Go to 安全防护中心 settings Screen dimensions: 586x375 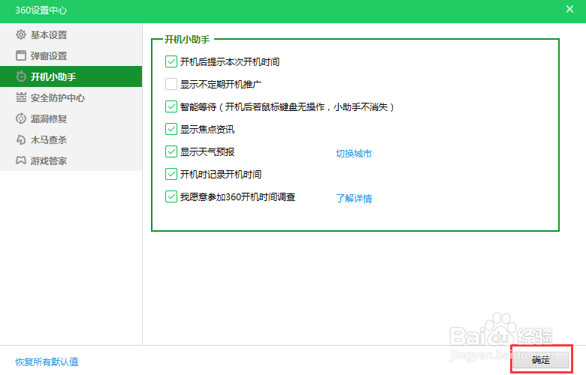pyautogui.click(x=71, y=97)
